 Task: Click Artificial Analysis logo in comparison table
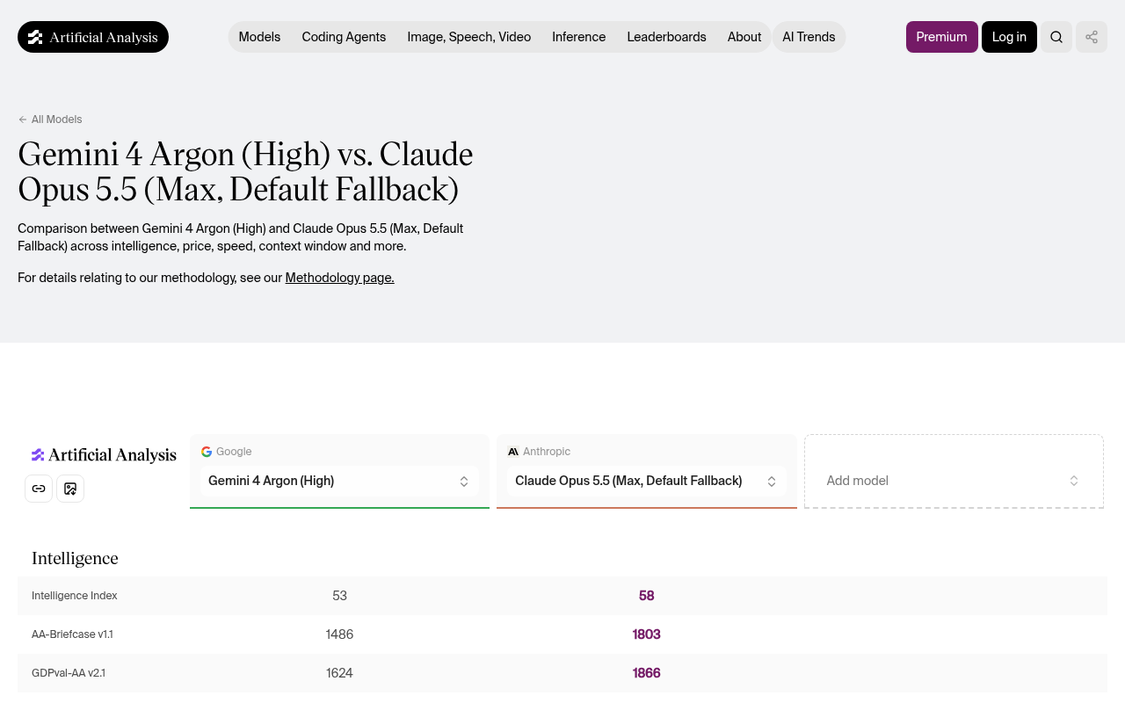pos(104,455)
